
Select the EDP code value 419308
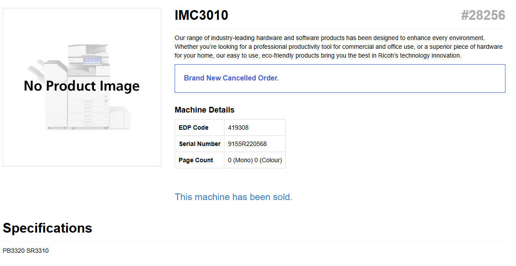coord(238,128)
